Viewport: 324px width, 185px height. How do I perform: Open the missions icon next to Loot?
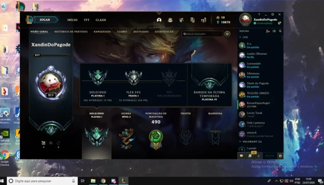click(192, 20)
